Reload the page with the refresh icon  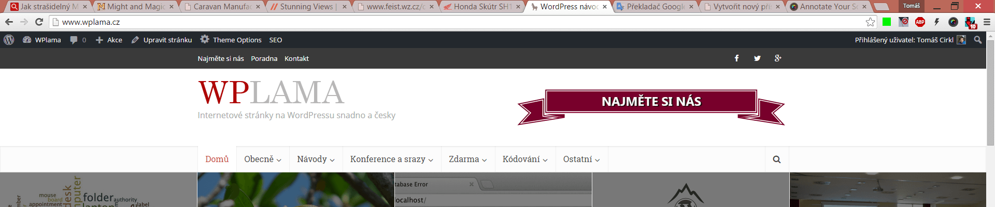click(39, 22)
